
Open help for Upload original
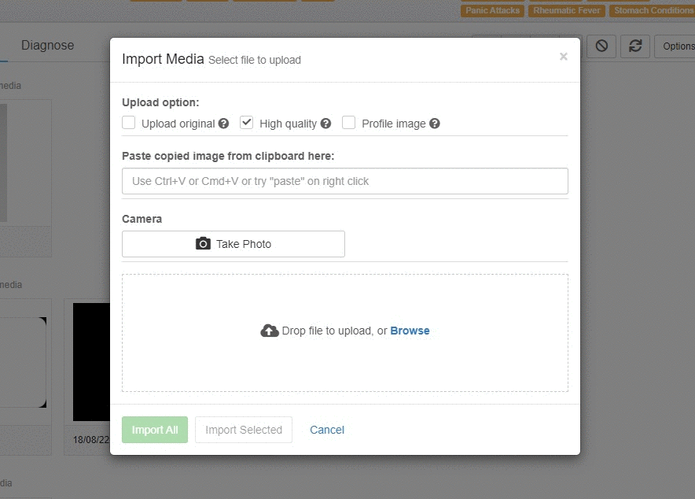[223, 124]
